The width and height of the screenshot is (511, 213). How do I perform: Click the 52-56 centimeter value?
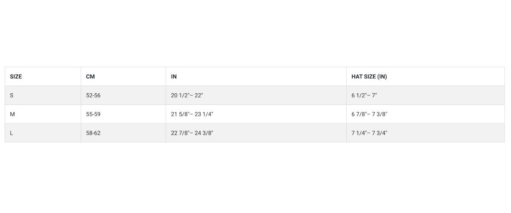pyautogui.click(x=93, y=95)
